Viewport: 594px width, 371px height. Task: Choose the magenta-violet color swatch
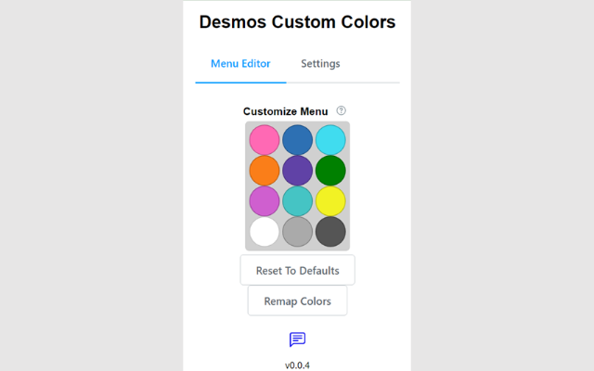coord(265,201)
